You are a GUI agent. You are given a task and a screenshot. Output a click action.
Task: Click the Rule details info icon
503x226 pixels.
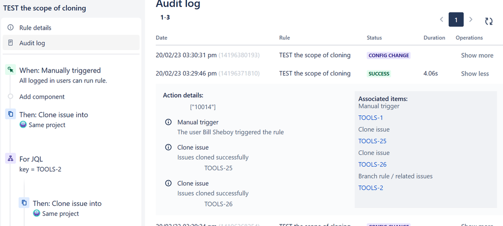(11, 28)
